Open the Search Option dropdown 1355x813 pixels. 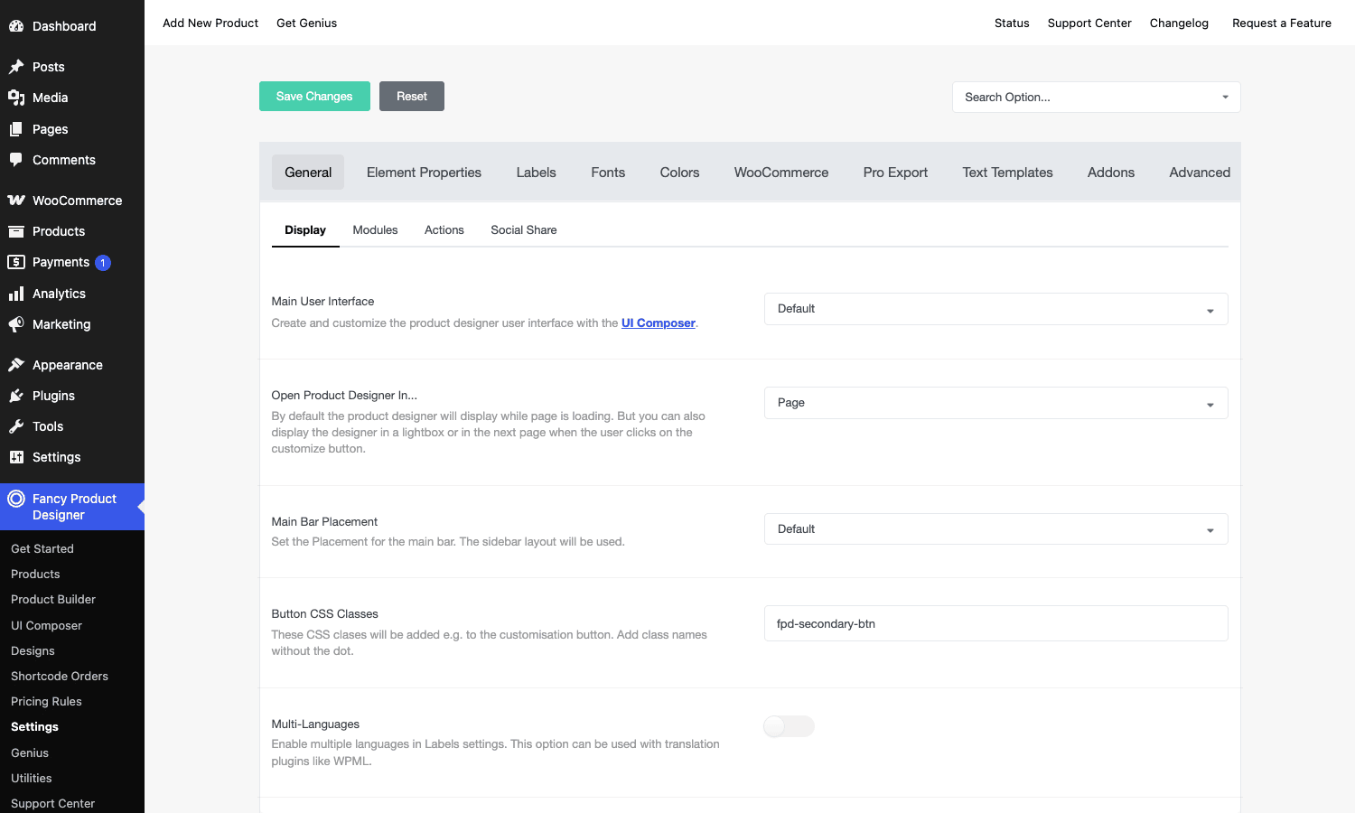tap(1096, 98)
